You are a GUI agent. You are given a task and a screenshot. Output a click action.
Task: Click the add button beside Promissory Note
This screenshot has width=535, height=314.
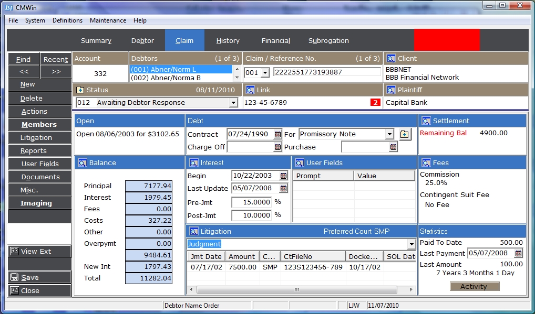(404, 134)
